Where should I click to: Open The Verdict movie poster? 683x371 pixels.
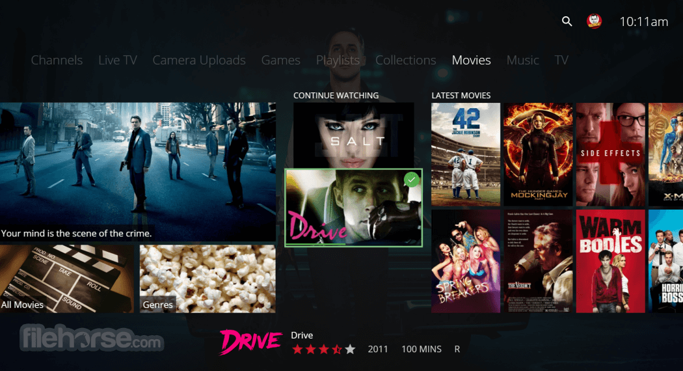click(x=538, y=261)
